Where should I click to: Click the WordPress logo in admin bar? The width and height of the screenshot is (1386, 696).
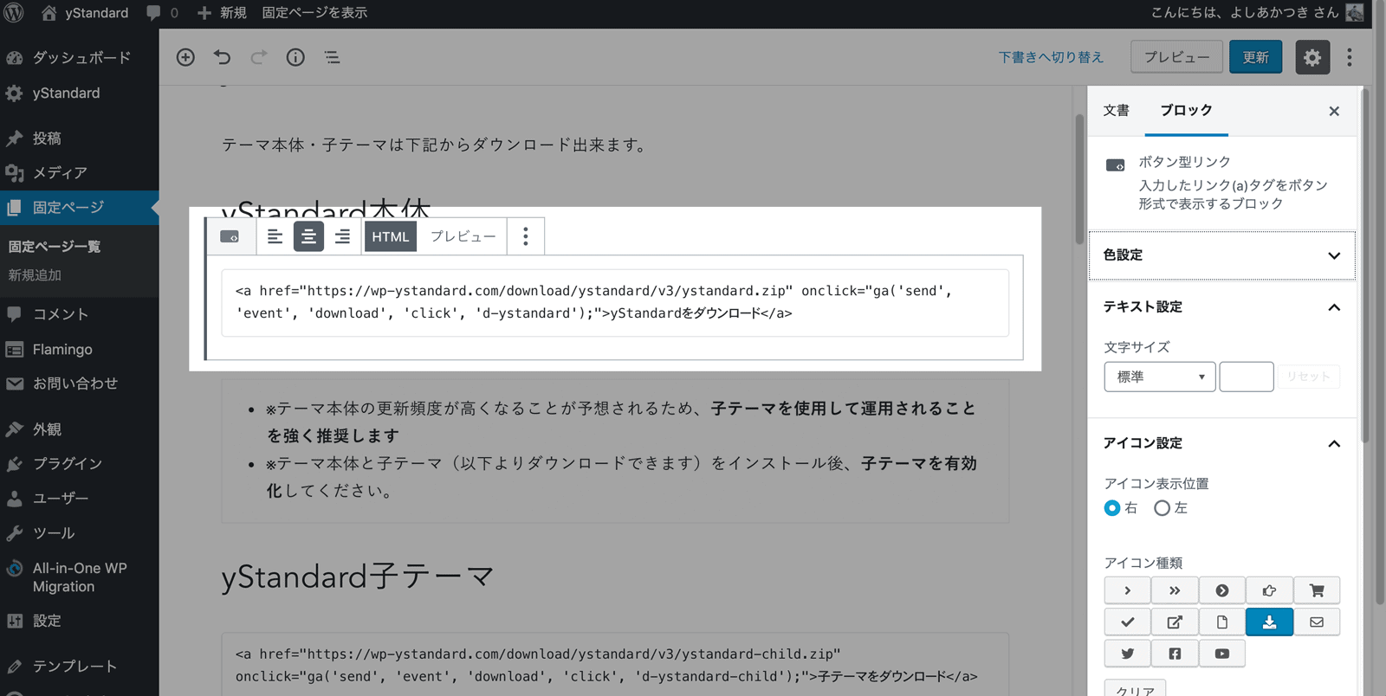[x=14, y=13]
